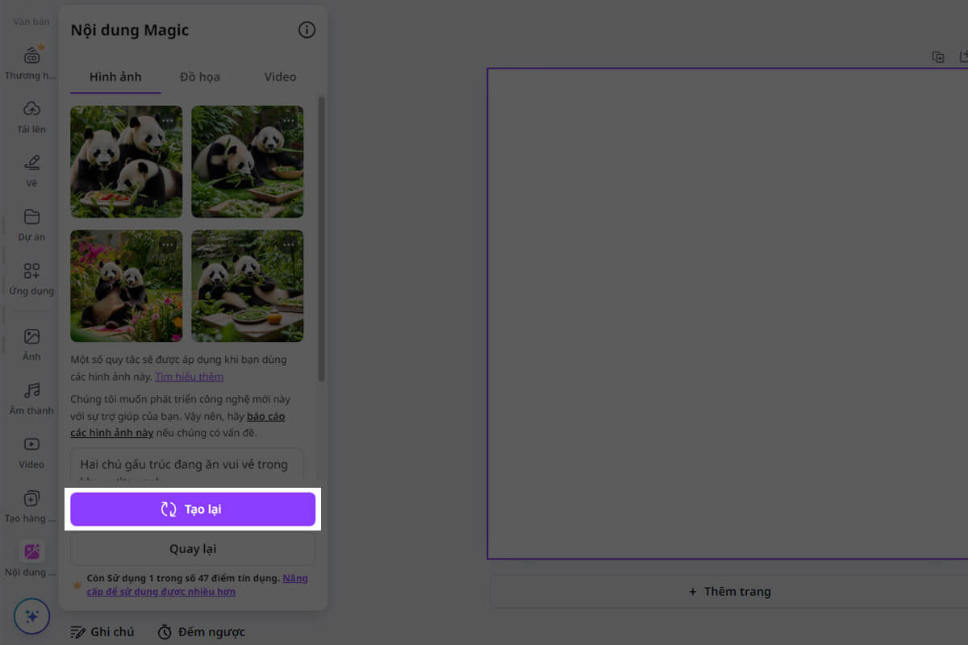Select the Hình ảnh tab
Screen dimensions: 968x645
tap(115, 77)
